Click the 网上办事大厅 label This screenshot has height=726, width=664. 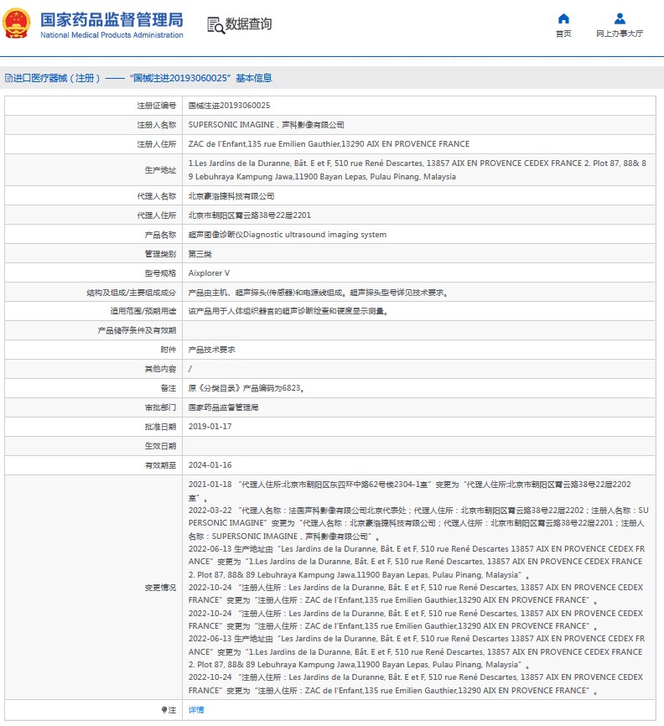pyautogui.click(x=620, y=34)
